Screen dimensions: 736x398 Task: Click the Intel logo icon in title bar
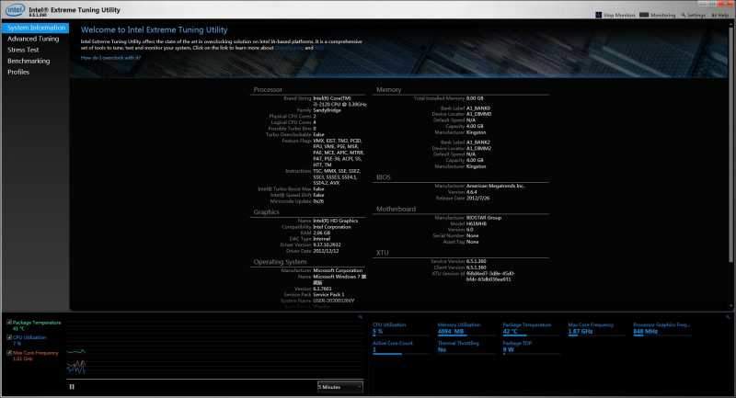pyautogui.click(x=13, y=11)
